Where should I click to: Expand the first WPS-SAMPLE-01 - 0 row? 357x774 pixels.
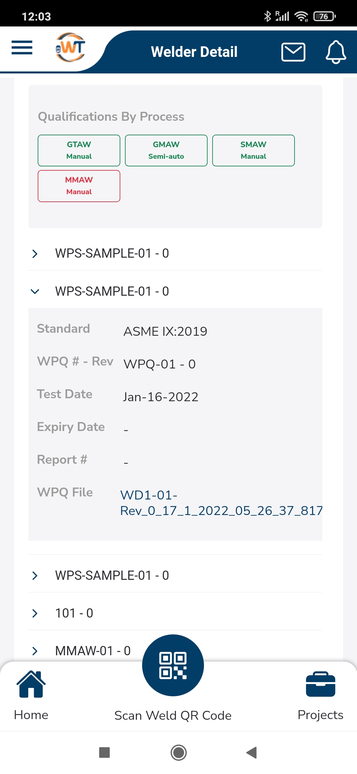coord(175,253)
